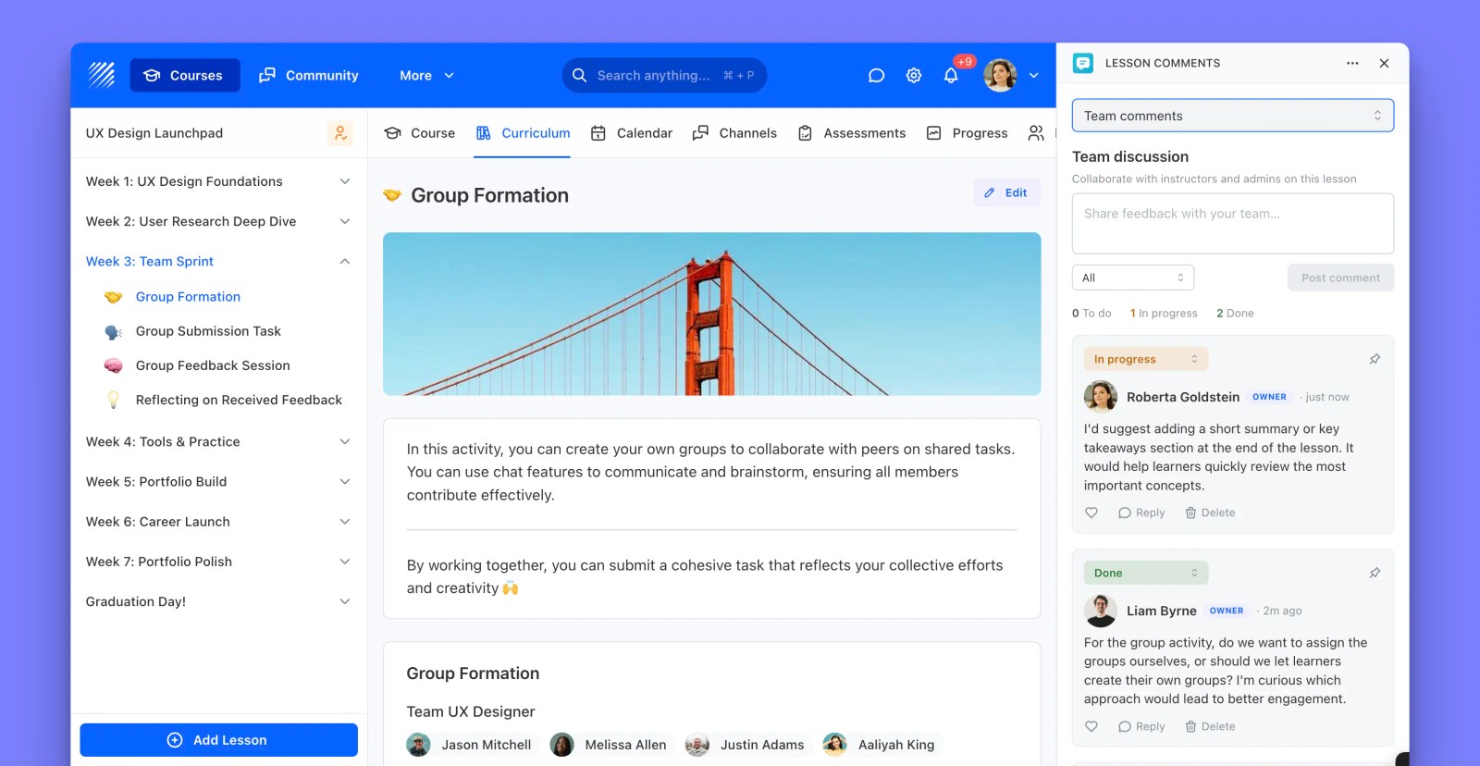Pin Roberta Goldstein's comment
The image size is (1480, 766).
point(1375,359)
